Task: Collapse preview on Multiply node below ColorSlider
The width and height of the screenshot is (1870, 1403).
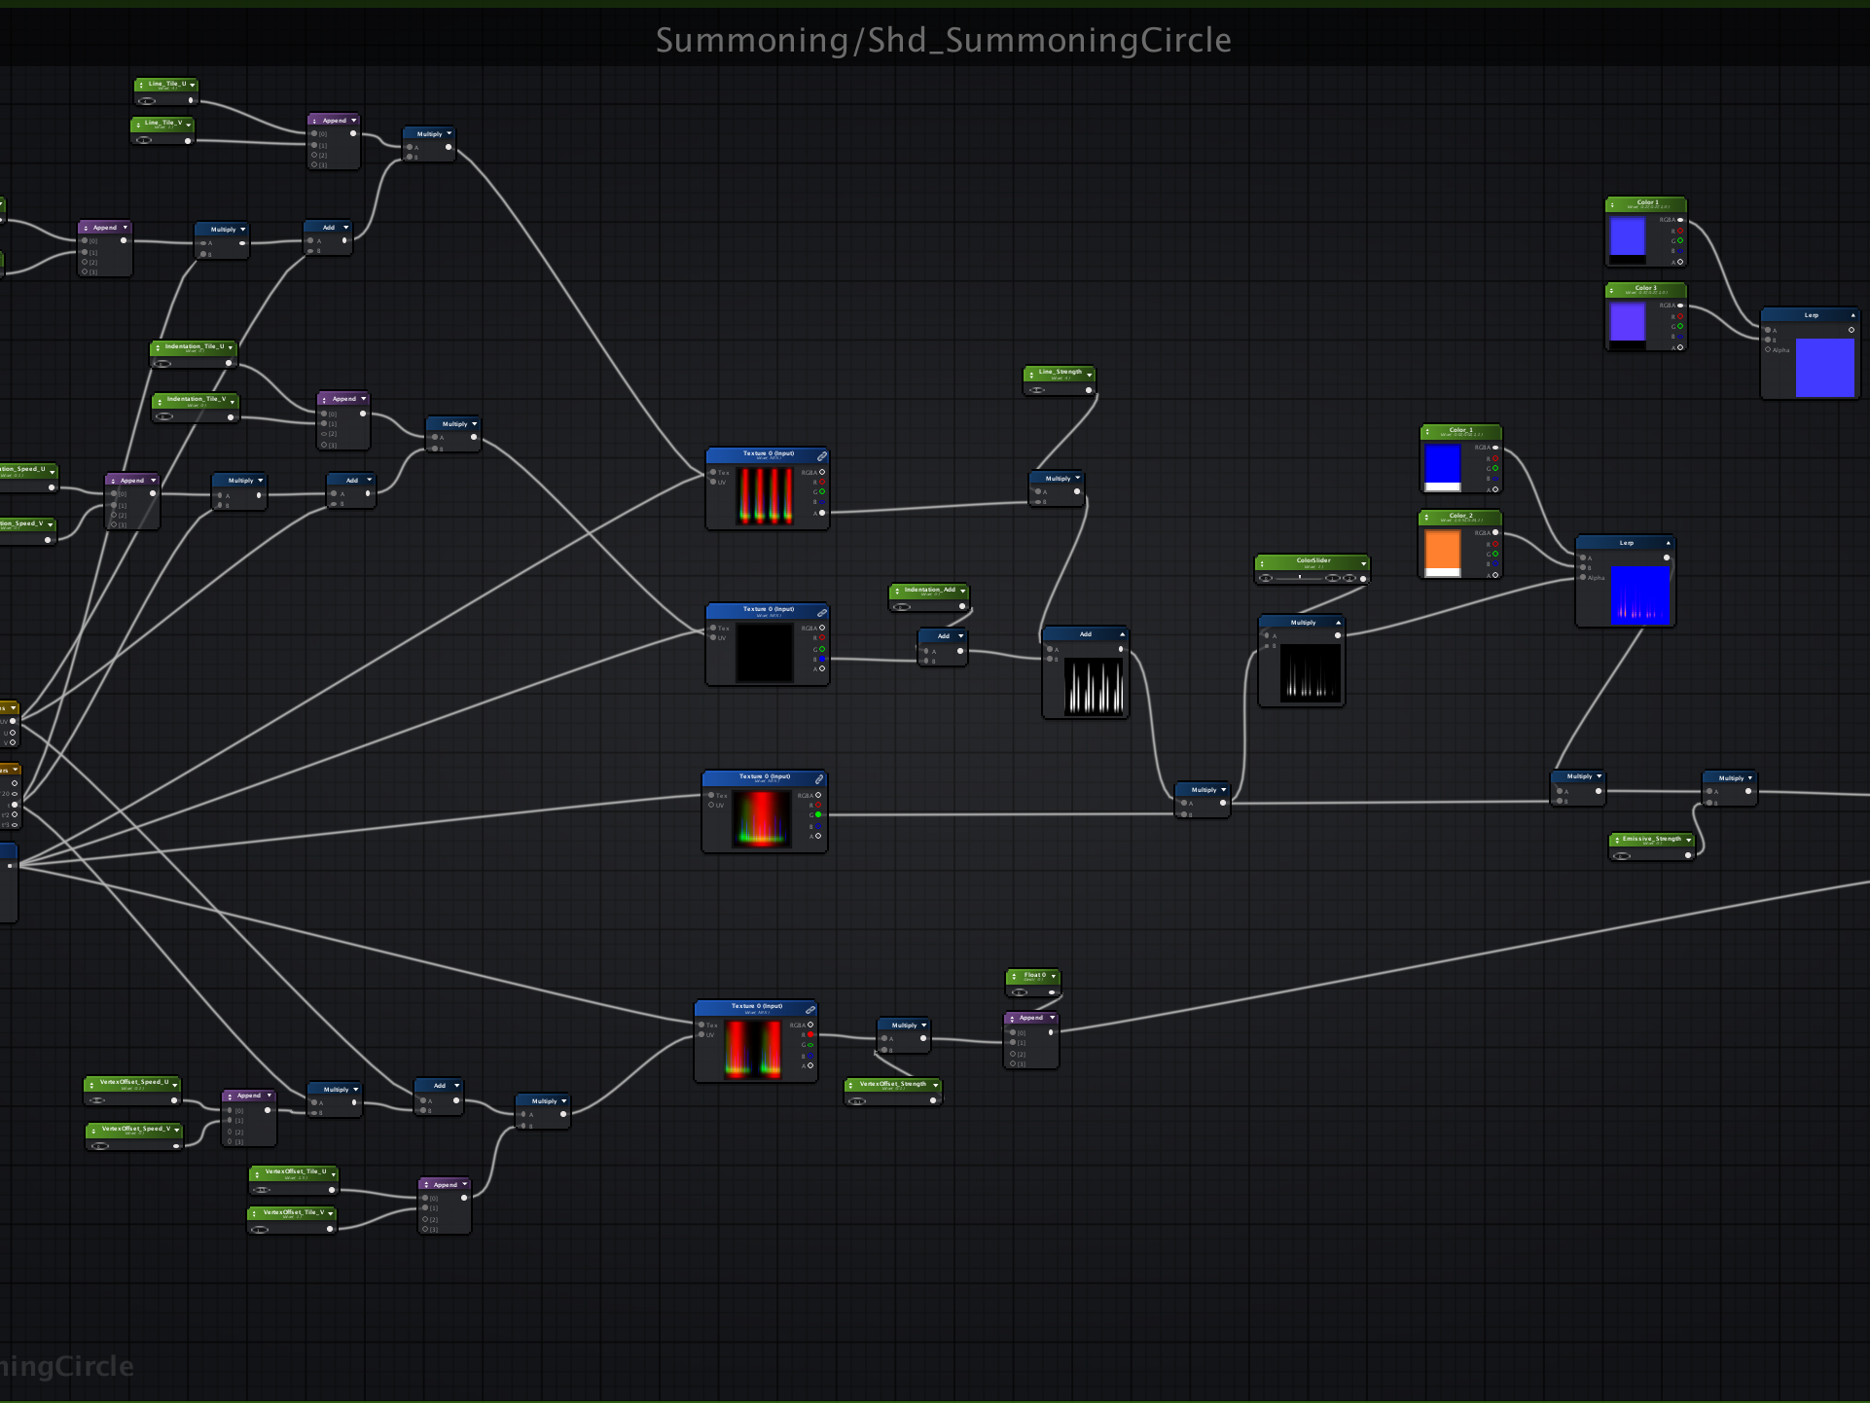Action: pos(1338,623)
